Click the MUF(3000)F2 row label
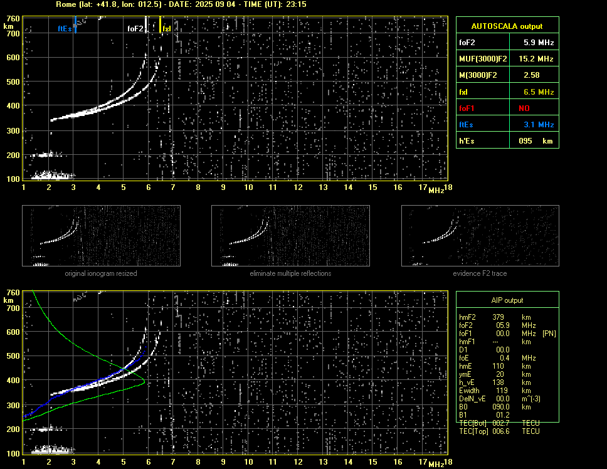The image size is (607, 469). tap(483, 59)
